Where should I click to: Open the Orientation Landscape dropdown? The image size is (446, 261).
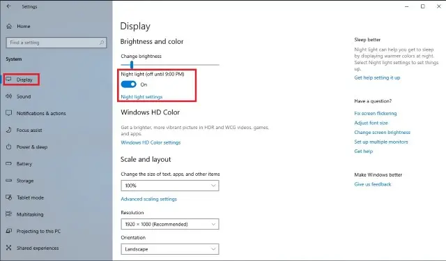pos(170,249)
